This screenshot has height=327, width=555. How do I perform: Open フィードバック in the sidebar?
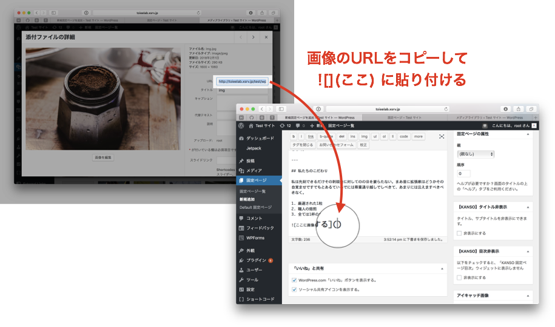(x=260, y=228)
